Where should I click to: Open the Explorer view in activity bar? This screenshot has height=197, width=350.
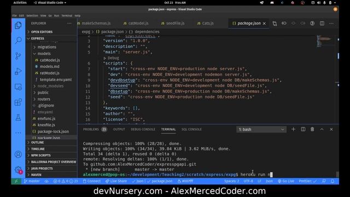18,26
